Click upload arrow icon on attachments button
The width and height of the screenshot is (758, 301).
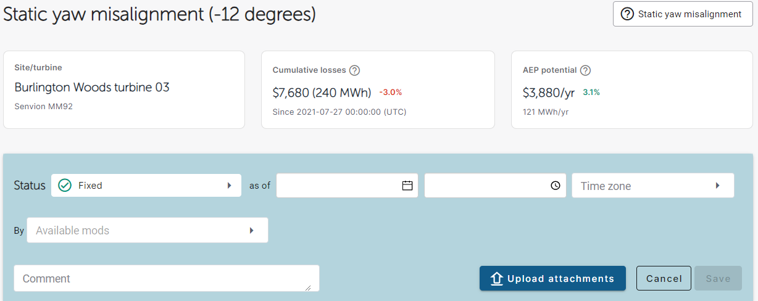497,279
